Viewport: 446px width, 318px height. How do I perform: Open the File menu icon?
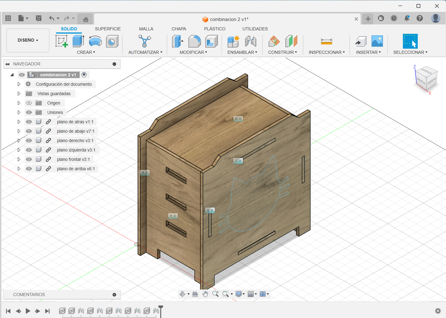(23, 18)
